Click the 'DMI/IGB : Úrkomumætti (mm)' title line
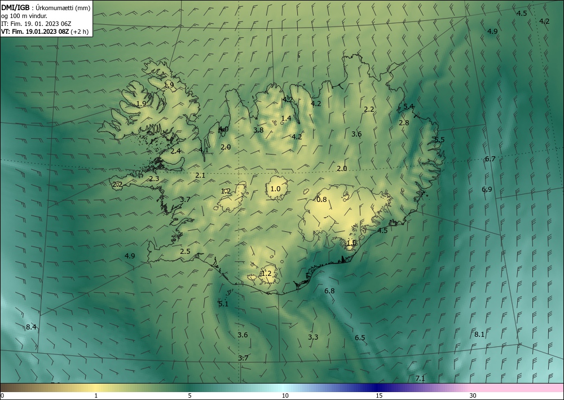This screenshot has width=564, height=400. [46, 7]
